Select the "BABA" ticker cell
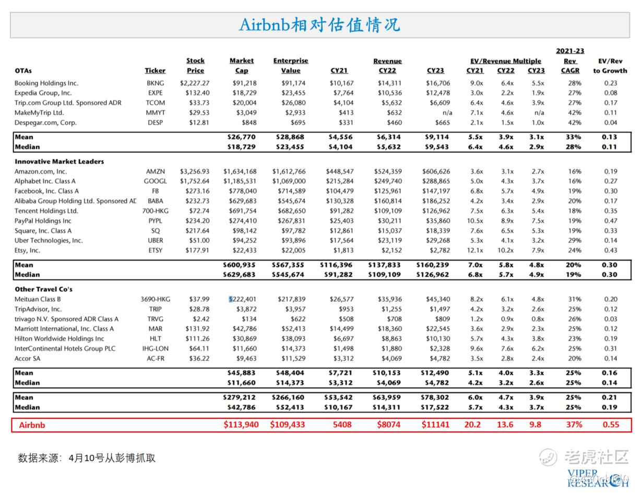This screenshot has height=494, width=641. tap(155, 201)
